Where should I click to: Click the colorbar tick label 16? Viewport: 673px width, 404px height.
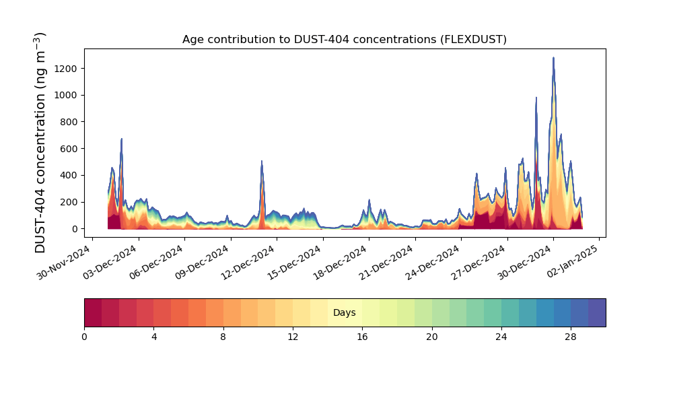362,337
